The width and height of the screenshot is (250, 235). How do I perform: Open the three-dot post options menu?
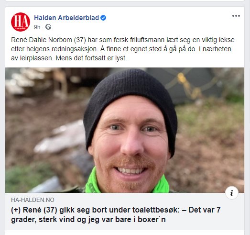tap(236, 16)
